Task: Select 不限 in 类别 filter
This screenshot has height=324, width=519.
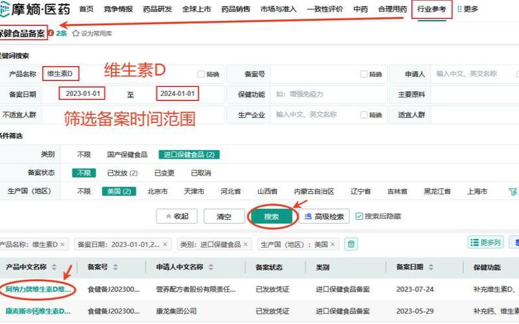Action: (x=84, y=155)
